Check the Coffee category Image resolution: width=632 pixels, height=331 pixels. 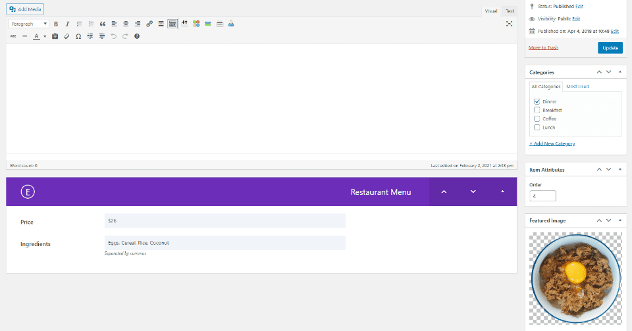coord(537,119)
